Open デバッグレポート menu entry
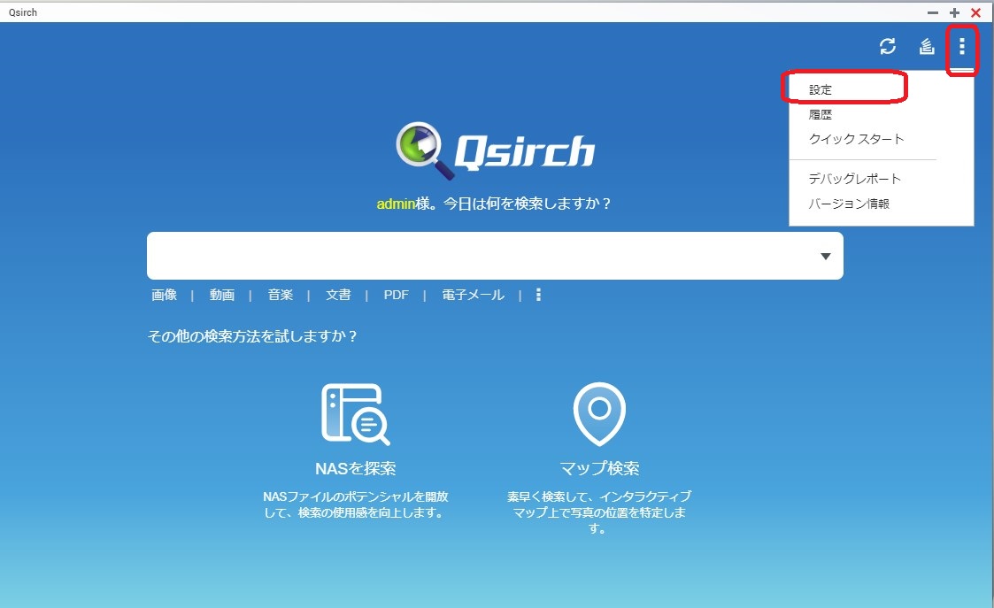 pos(854,179)
